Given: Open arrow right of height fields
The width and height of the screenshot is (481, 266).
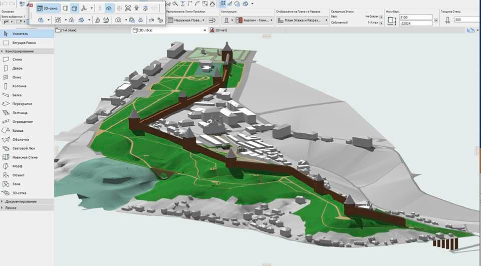Looking at the screenshot, I should pyautogui.click(x=436, y=21).
